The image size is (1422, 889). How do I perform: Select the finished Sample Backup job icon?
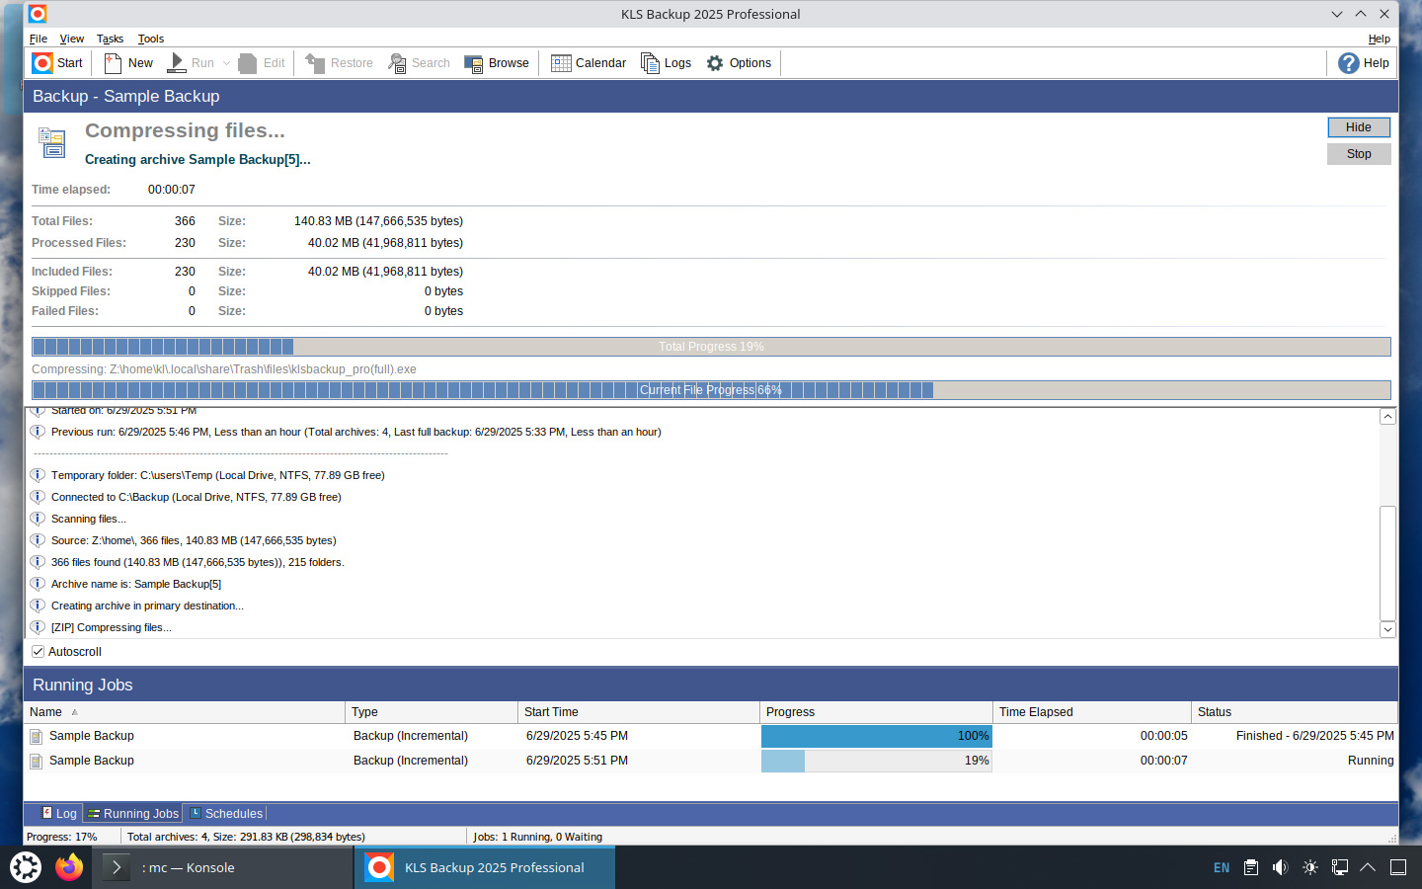tap(37, 736)
